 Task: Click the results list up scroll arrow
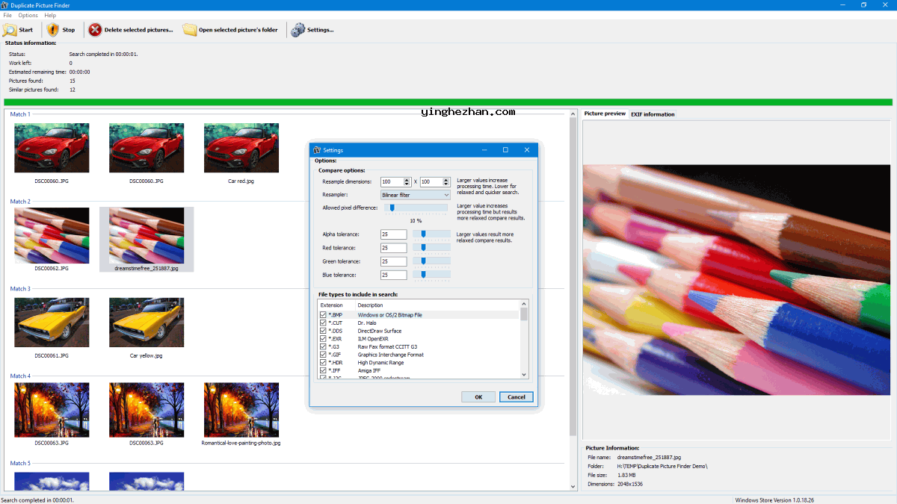pyautogui.click(x=573, y=113)
